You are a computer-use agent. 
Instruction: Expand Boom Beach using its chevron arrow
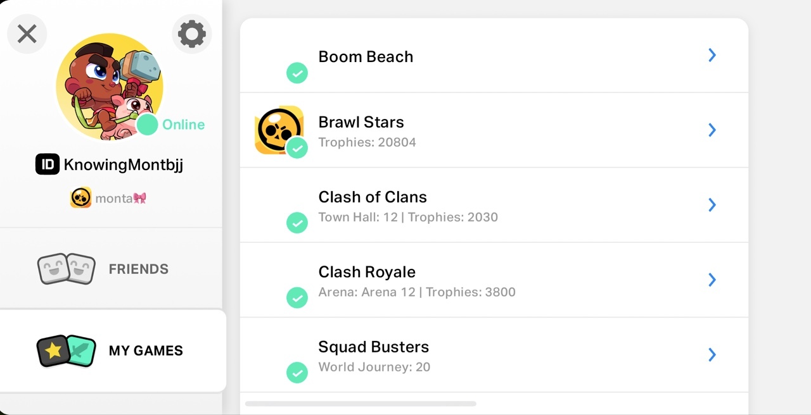tap(712, 56)
